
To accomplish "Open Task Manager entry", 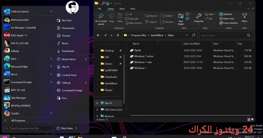I will click(x=28, y=98).
